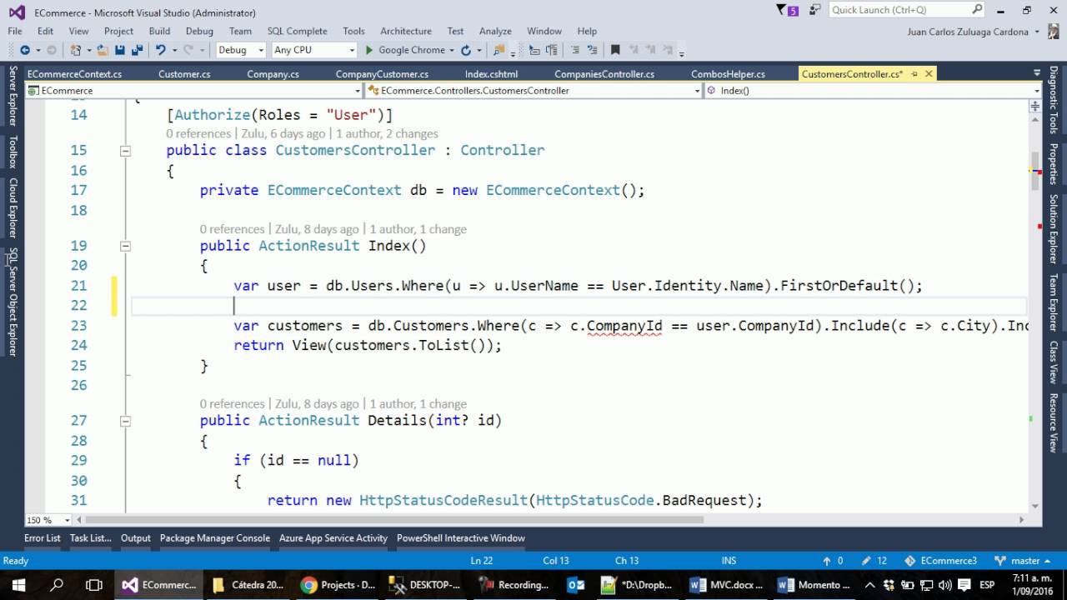Screen dimensions: 1067x600
Task: Open the Server Explorer side panel
Action: coord(13,96)
